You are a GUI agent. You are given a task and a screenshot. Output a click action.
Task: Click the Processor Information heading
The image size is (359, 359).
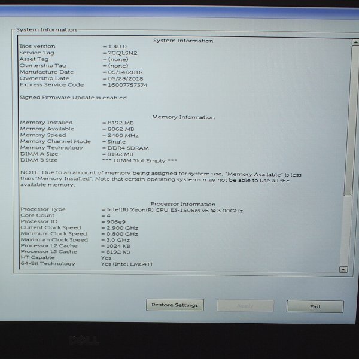[x=183, y=204]
